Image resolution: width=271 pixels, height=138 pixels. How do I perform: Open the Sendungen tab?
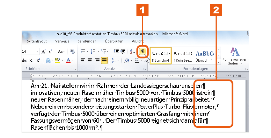click(87, 41)
